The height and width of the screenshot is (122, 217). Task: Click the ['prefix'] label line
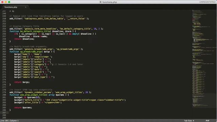[x=33, y=59]
